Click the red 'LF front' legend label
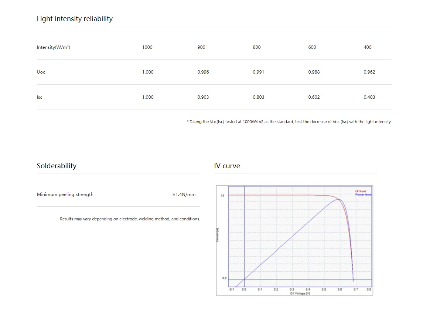Image resolution: width=440 pixels, height=318 pixels. click(x=360, y=191)
